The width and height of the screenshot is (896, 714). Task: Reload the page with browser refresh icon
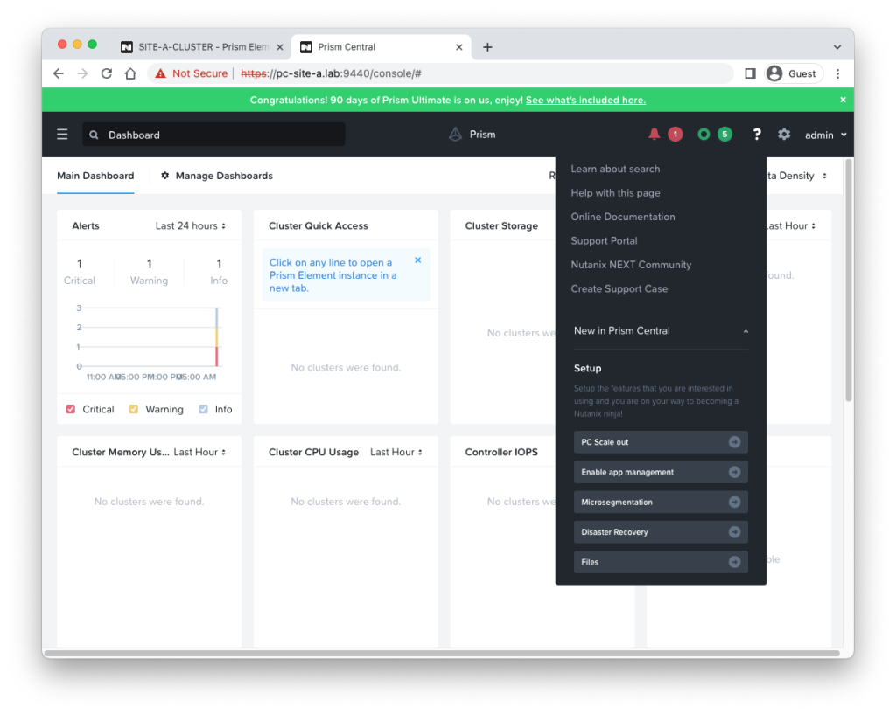point(107,74)
